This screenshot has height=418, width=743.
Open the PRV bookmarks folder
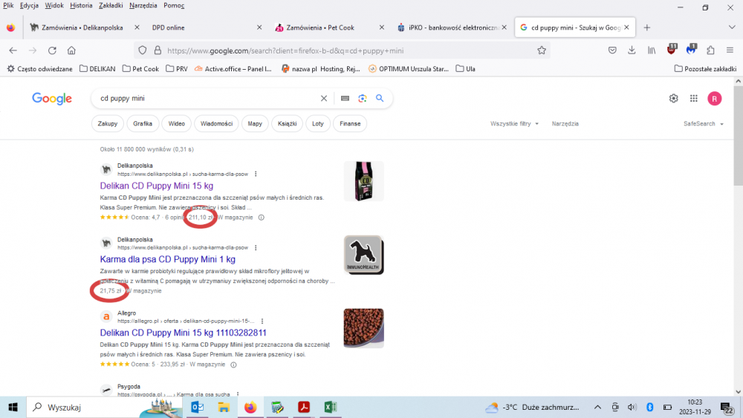point(177,69)
